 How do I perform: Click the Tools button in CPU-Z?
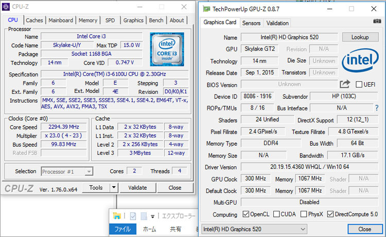[x=96, y=188]
